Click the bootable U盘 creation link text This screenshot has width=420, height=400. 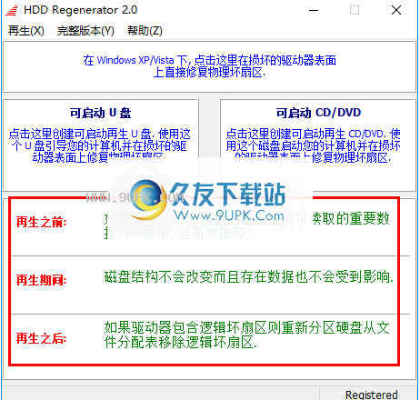[x=100, y=145]
